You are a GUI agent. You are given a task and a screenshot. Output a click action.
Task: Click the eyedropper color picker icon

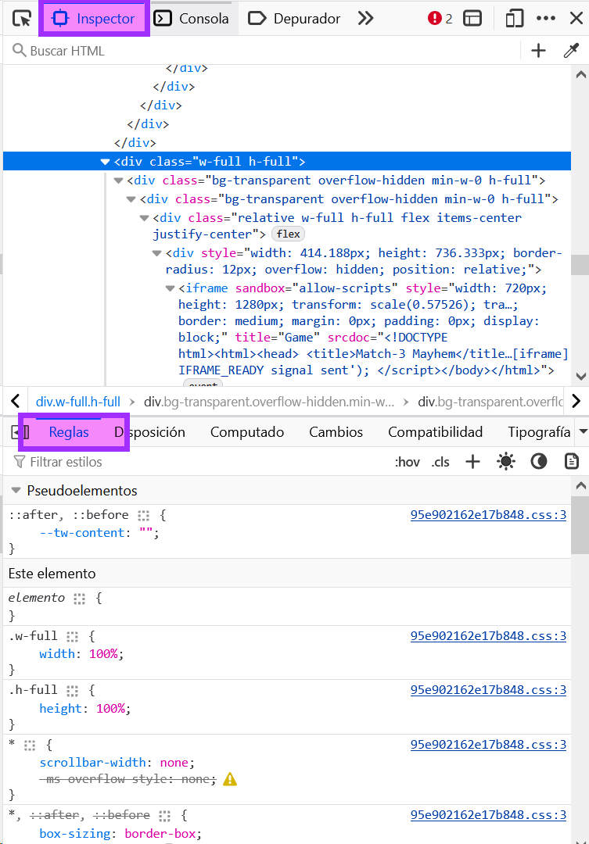(x=571, y=51)
